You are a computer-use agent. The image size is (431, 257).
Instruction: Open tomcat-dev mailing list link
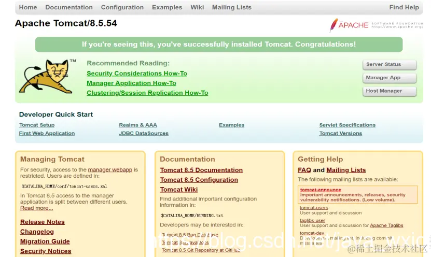point(312,233)
